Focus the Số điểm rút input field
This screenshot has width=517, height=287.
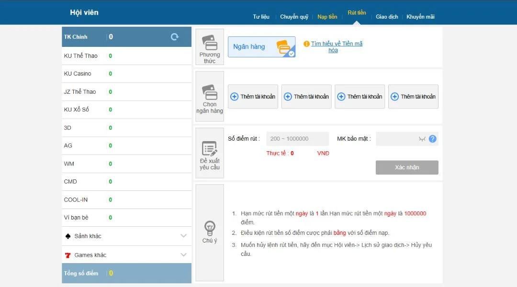point(297,139)
